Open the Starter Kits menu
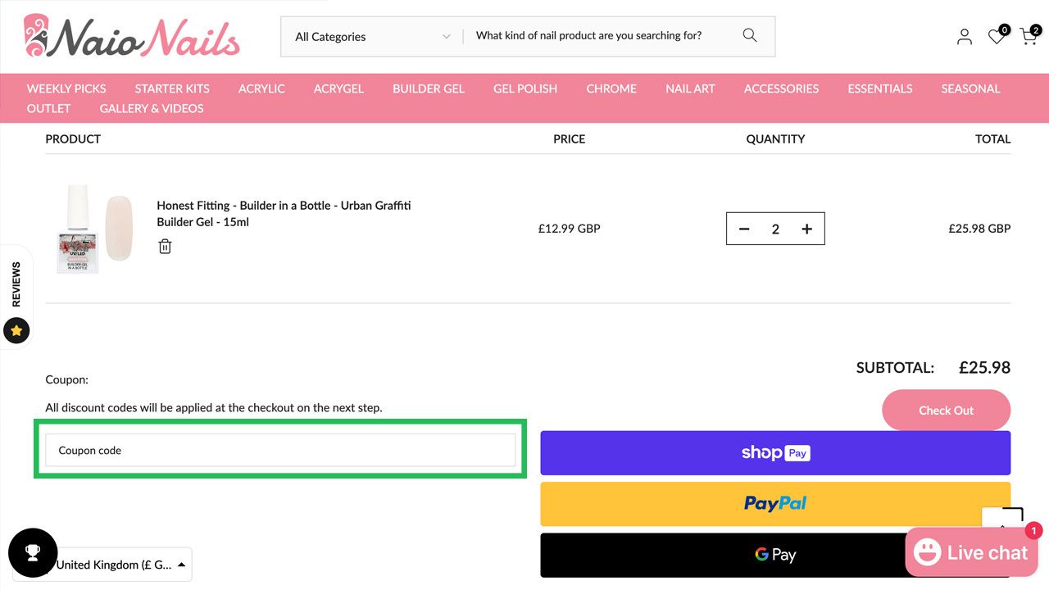 pos(172,88)
